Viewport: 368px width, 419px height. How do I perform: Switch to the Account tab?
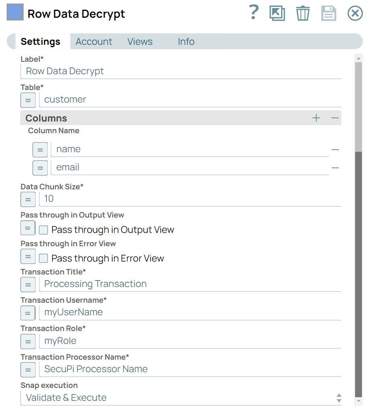94,41
